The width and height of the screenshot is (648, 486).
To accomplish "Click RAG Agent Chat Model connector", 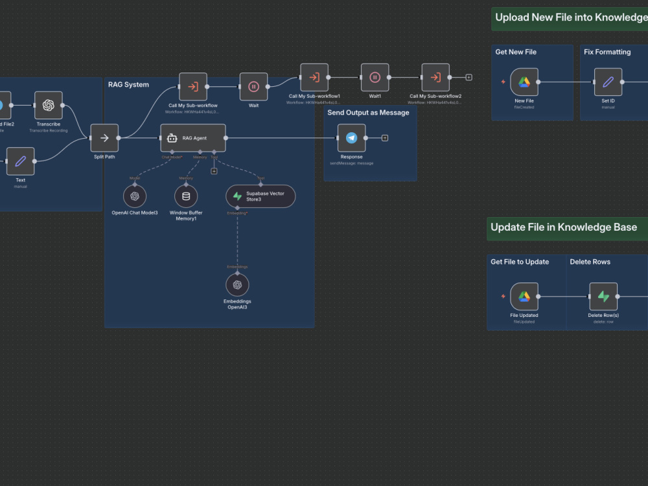I will pyautogui.click(x=172, y=152).
